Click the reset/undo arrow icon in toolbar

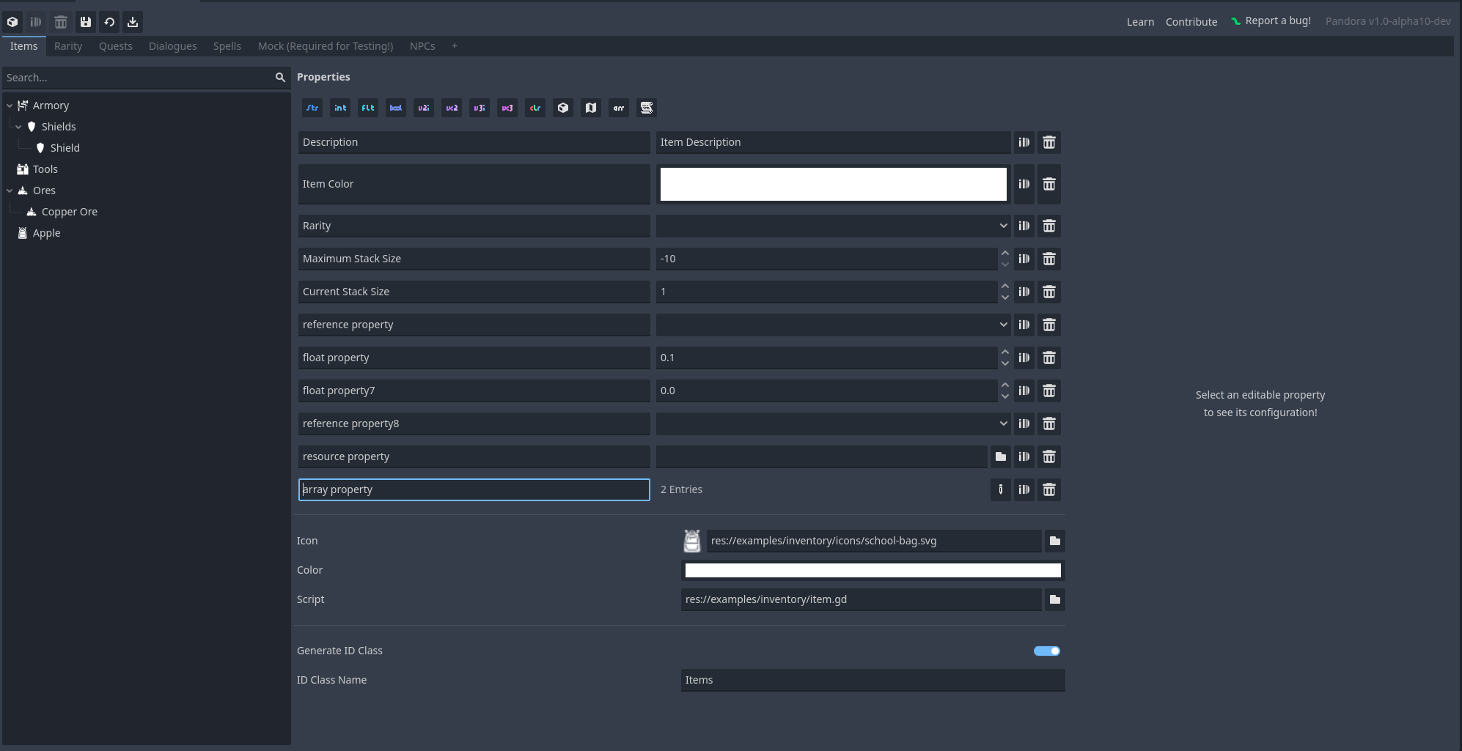tap(109, 22)
